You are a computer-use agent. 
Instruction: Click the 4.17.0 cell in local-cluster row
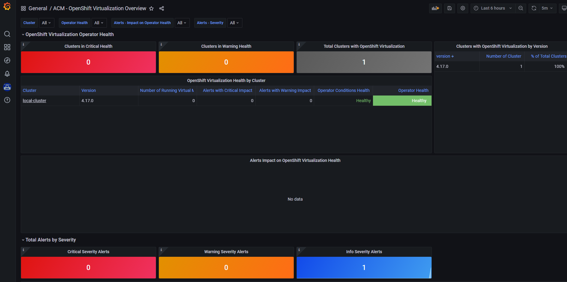tap(109, 101)
